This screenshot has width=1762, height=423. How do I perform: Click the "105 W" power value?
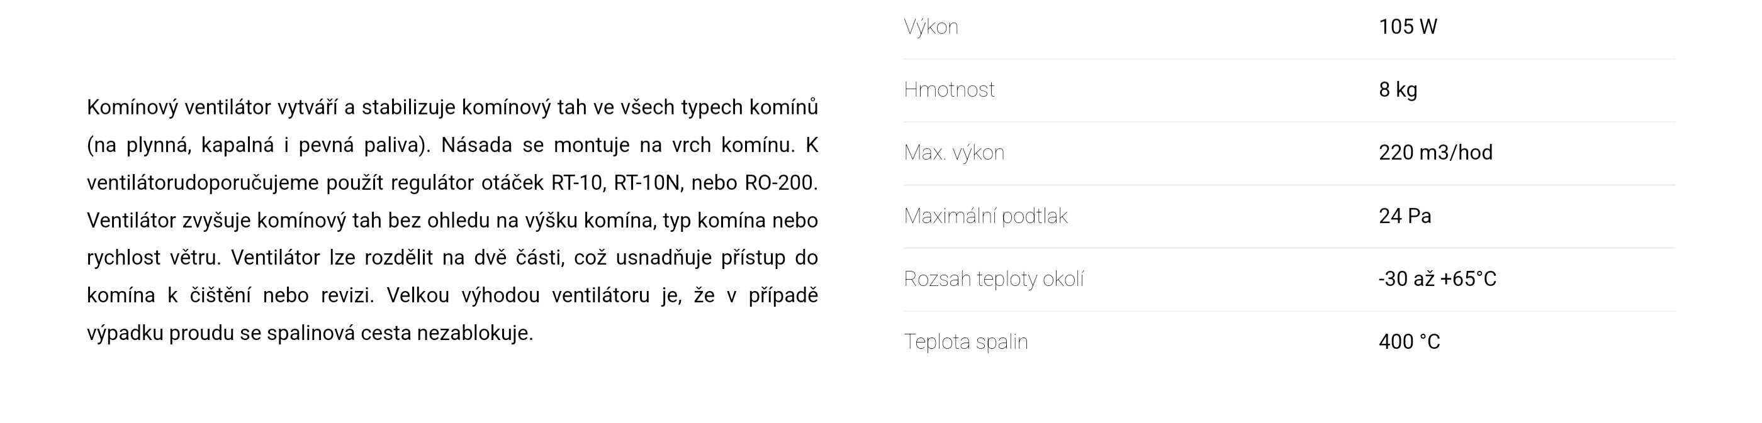(1408, 27)
